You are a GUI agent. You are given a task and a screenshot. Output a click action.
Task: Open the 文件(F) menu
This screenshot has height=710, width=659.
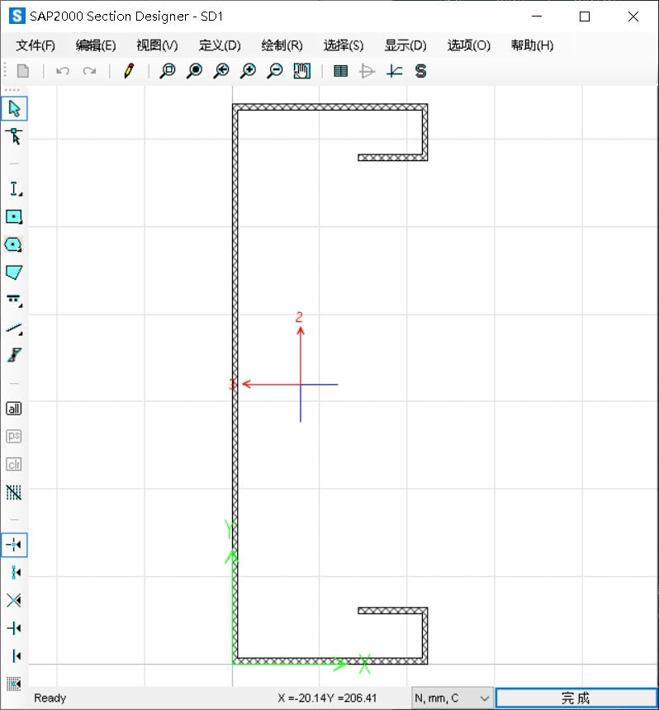[x=36, y=45]
